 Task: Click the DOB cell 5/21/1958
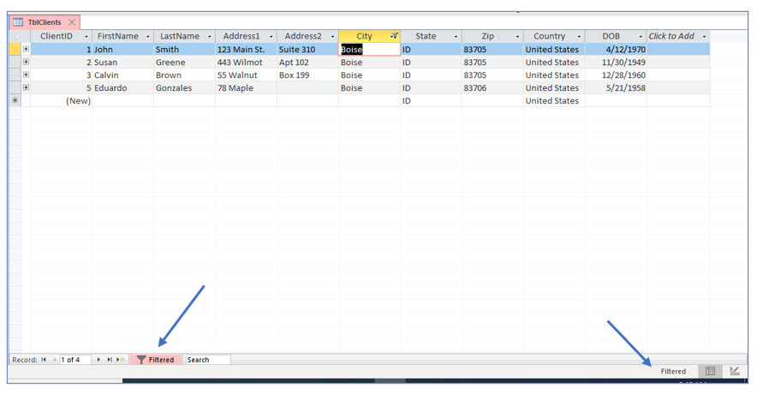616,88
